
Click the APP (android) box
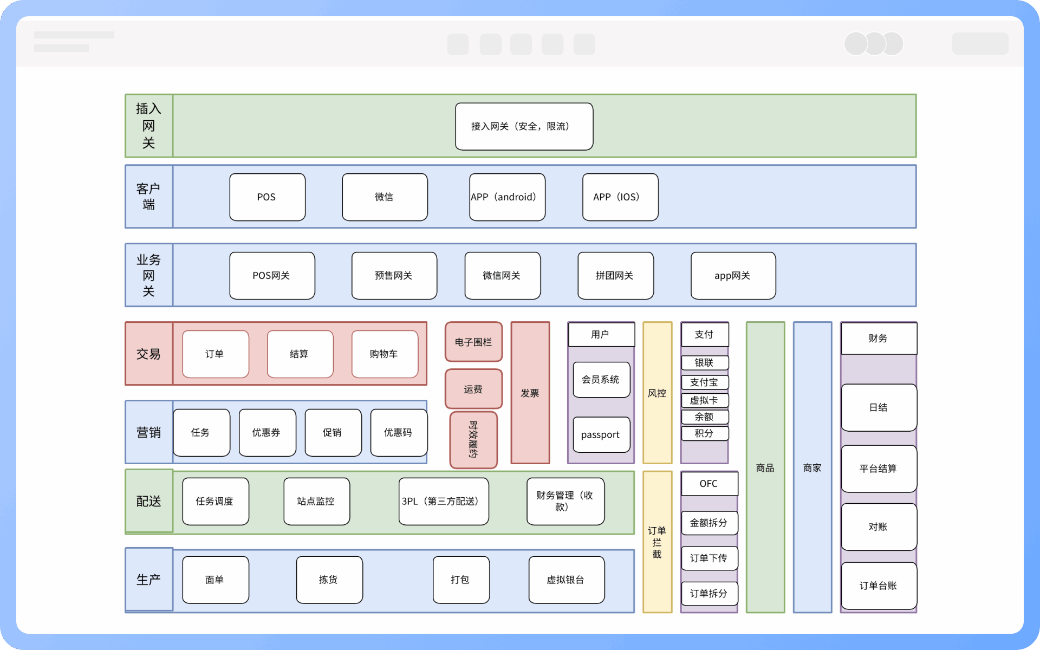(507, 197)
